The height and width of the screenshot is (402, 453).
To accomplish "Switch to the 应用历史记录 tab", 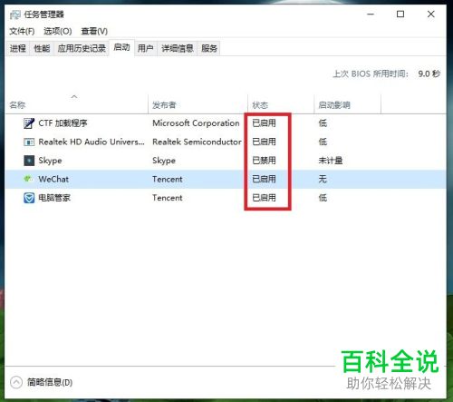I will (x=82, y=48).
